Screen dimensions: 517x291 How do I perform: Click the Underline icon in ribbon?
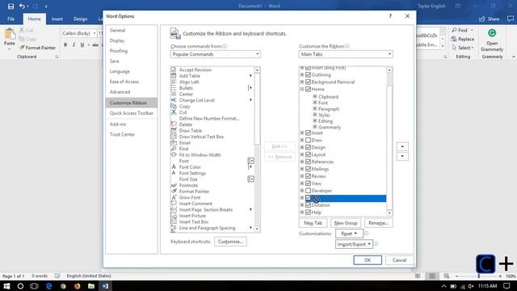coord(82,44)
